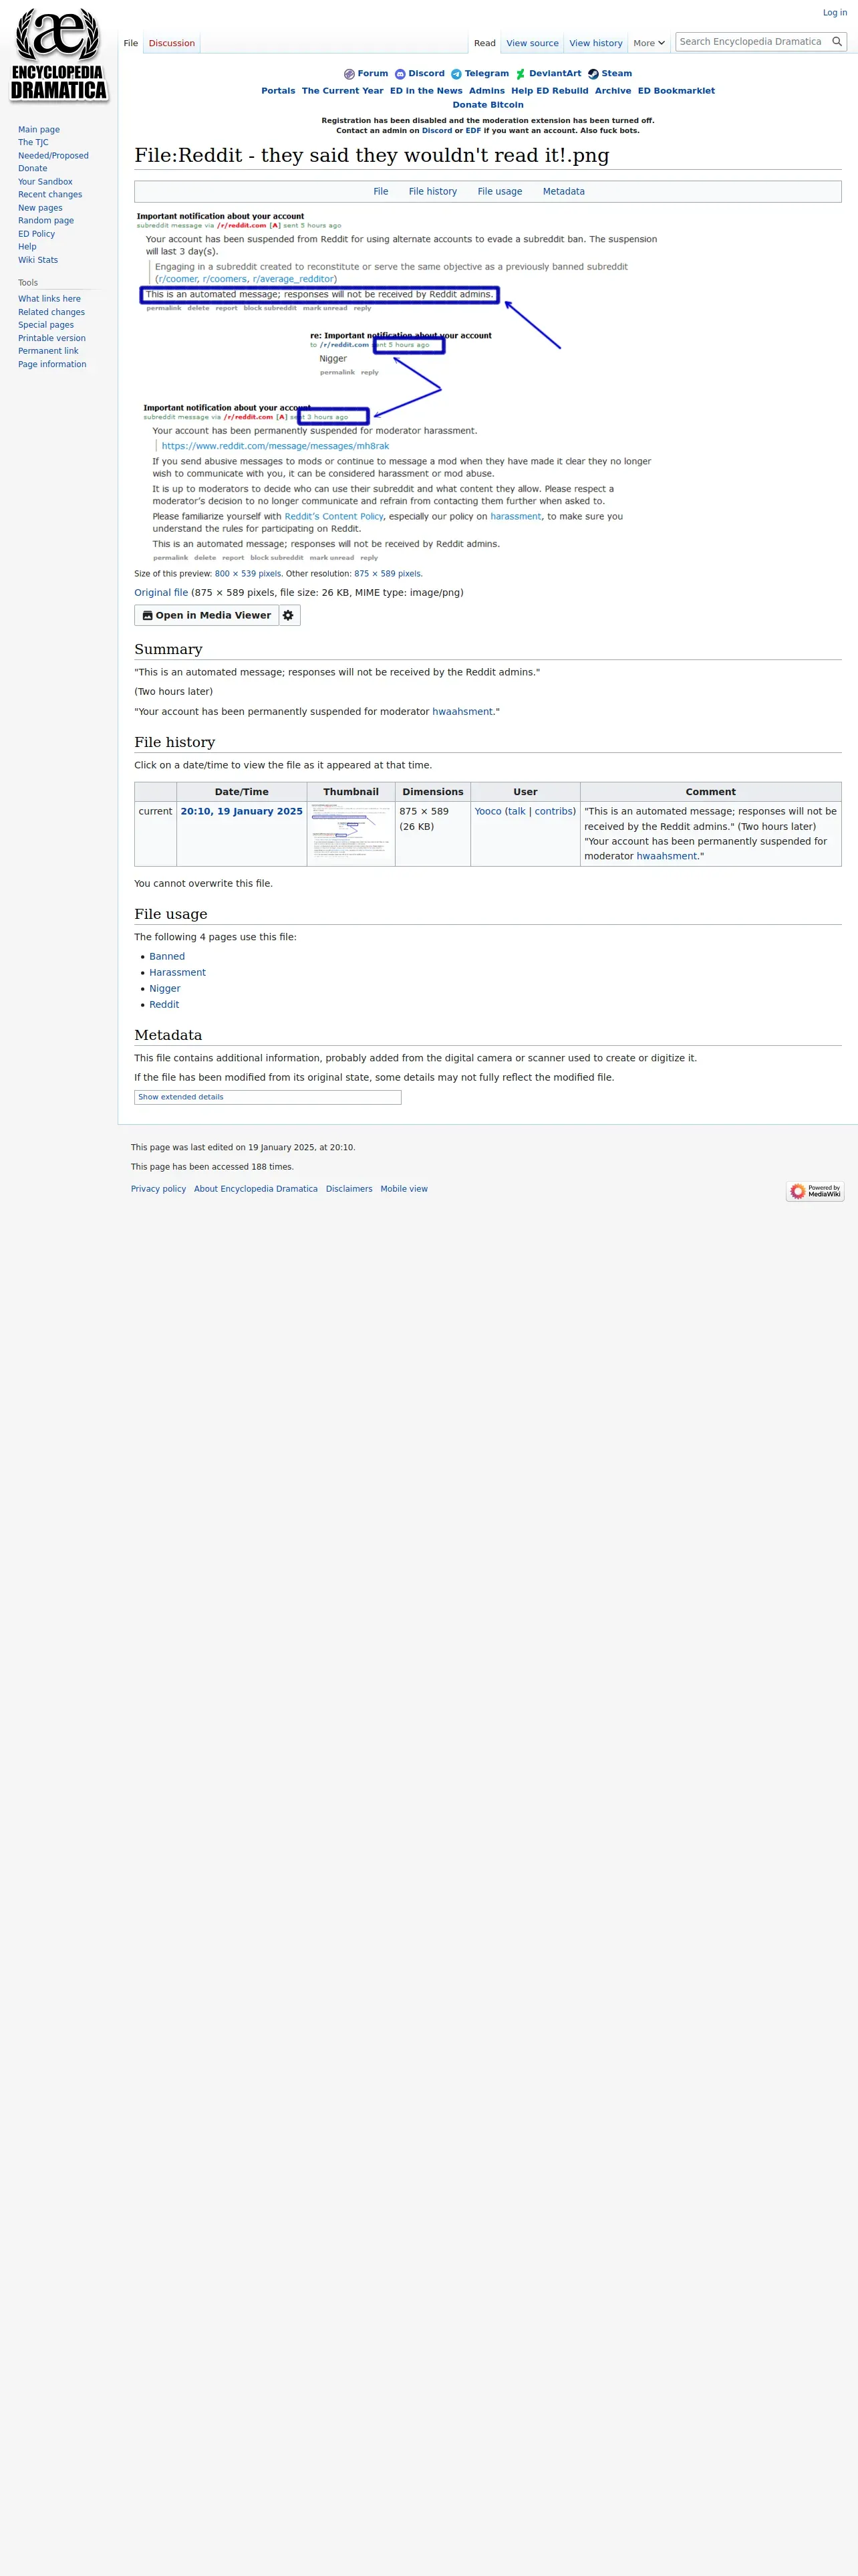Open the Original file link
858x2576 pixels.
coord(161,593)
